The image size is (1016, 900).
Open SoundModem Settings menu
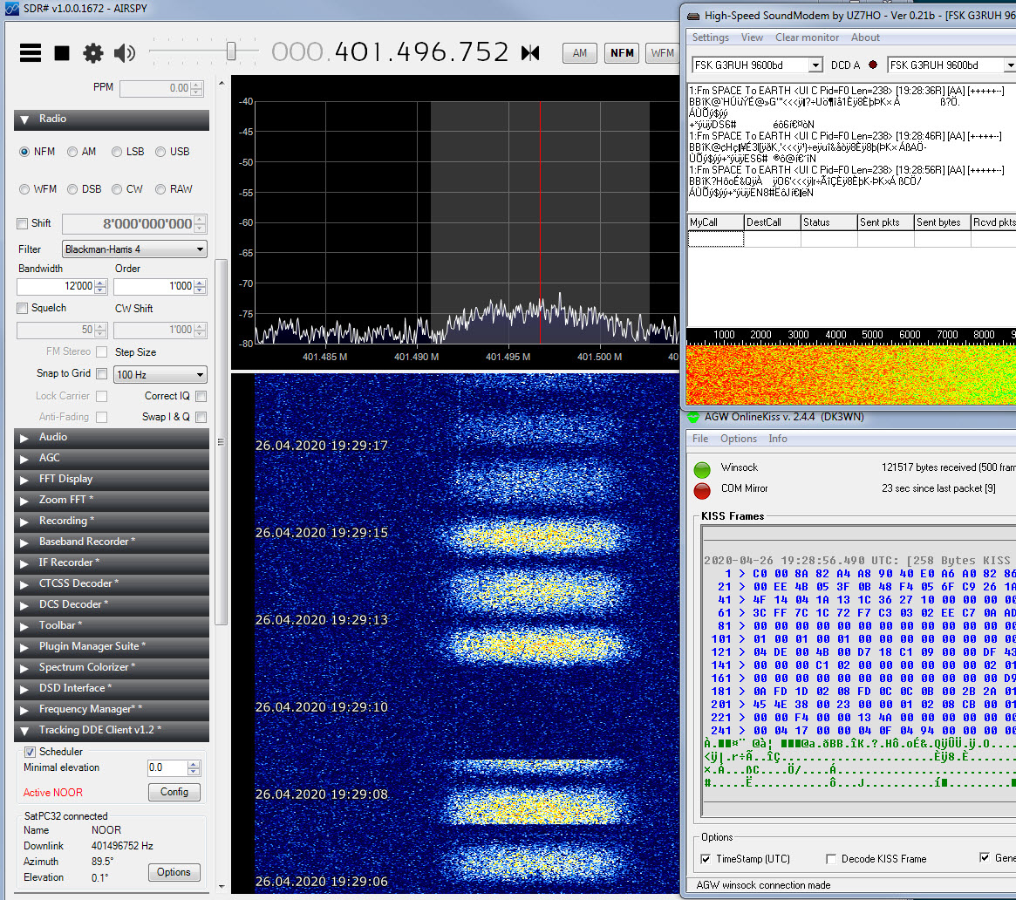(x=710, y=37)
